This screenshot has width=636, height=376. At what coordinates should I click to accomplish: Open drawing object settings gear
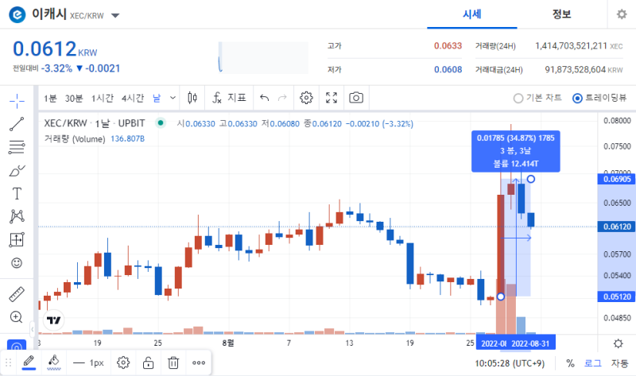coord(123,362)
